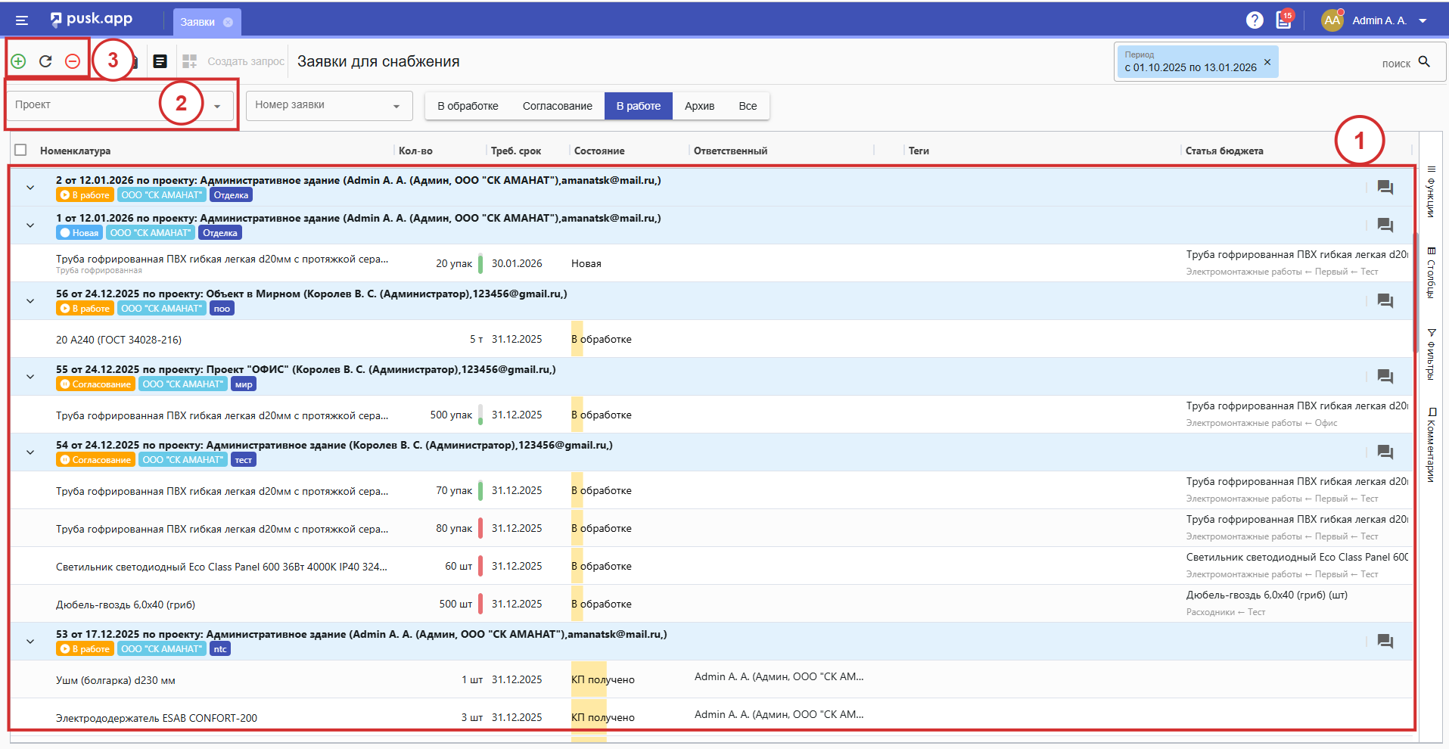This screenshot has height=749, width=1449.
Task: Open the Проект dropdown
Action: (x=217, y=106)
